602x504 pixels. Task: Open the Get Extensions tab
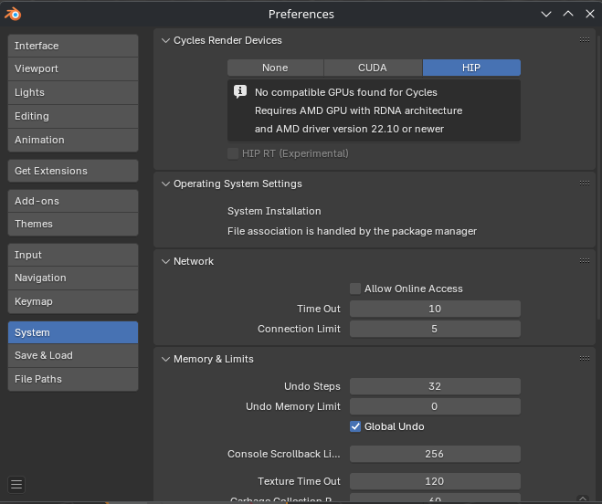(x=73, y=171)
